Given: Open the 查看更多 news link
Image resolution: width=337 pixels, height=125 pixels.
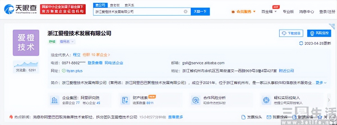Looking at the screenshot, I should click(x=176, y=117).
